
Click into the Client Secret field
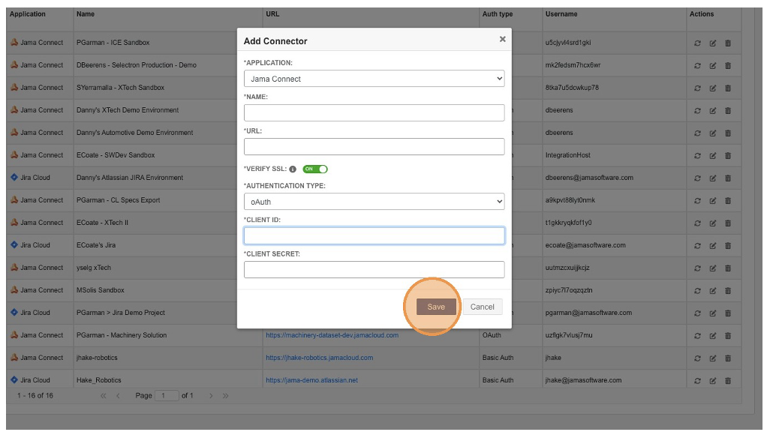[374, 269]
